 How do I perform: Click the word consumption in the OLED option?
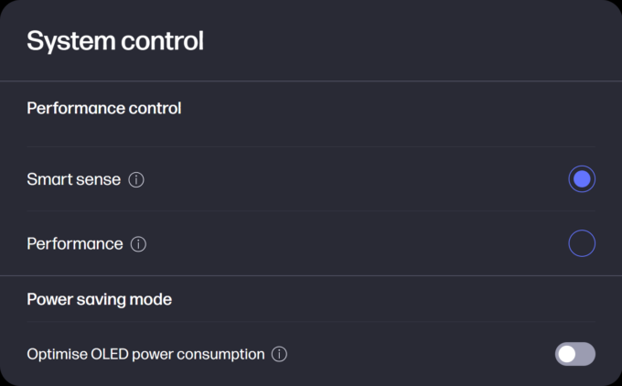(220, 354)
